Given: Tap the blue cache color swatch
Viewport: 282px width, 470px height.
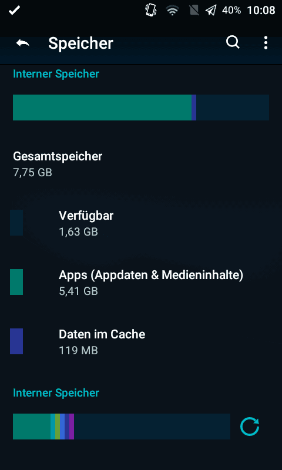Looking at the screenshot, I should click(x=16, y=341).
